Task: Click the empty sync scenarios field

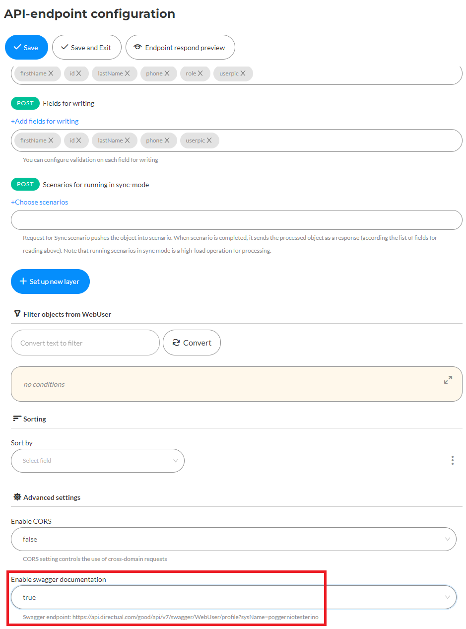Action: (x=236, y=220)
